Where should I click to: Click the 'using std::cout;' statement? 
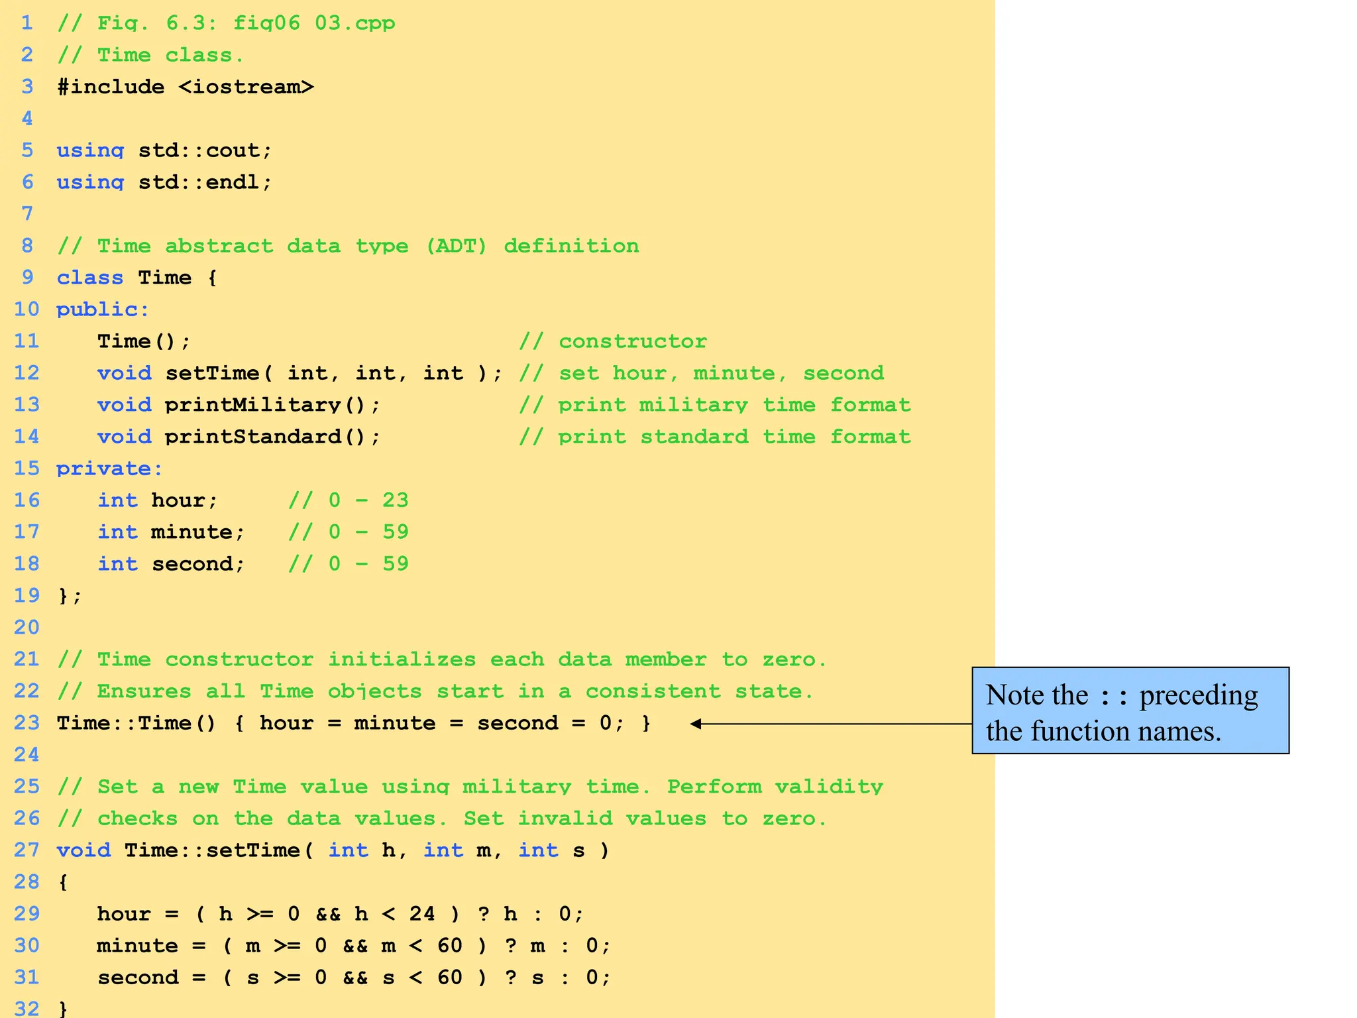coord(164,150)
